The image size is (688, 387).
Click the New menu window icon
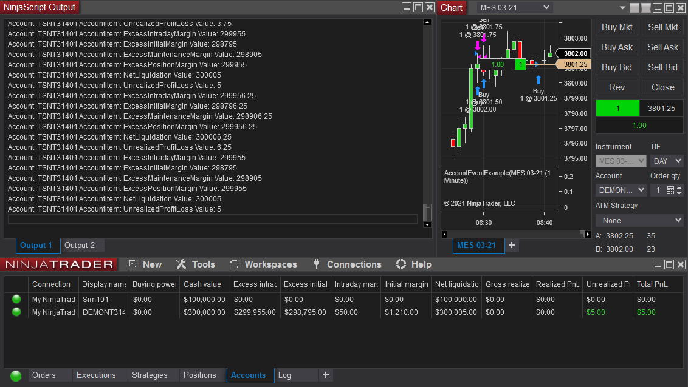pos(132,264)
